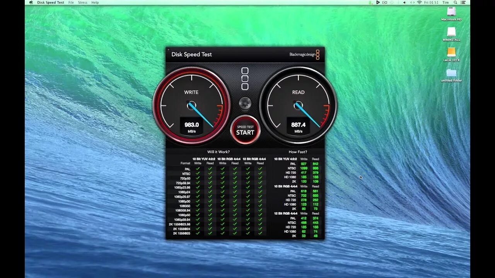Viewport: 495px width, 278px height.
Task: Select the Macintosh HD desktop drive
Action: point(451,14)
